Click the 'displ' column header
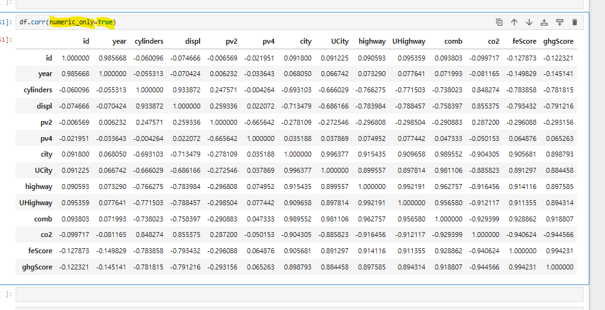Image resolution: width=605 pixels, height=310 pixels. 193,41
